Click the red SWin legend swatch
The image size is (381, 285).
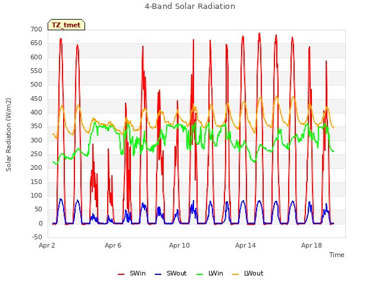(121, 274)
